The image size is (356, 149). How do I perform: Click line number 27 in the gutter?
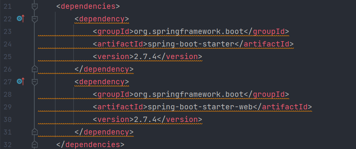(8, 82)
